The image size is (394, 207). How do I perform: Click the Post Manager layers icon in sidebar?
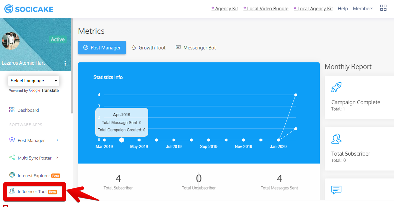[x=12, y=140]
